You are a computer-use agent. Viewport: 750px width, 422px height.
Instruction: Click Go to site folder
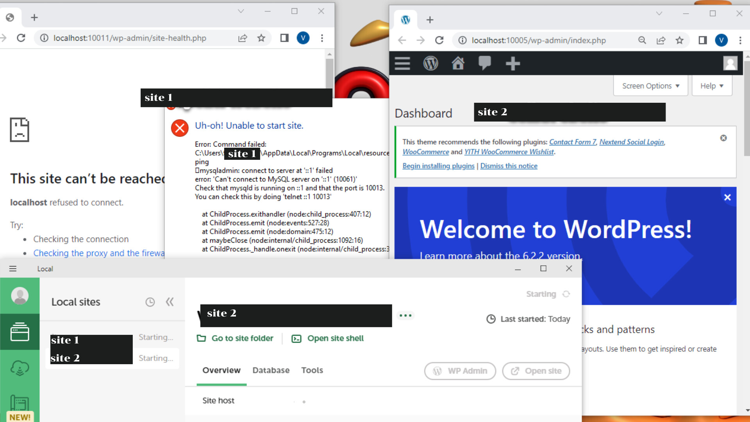pyautogui.click(x=235, y=338)
